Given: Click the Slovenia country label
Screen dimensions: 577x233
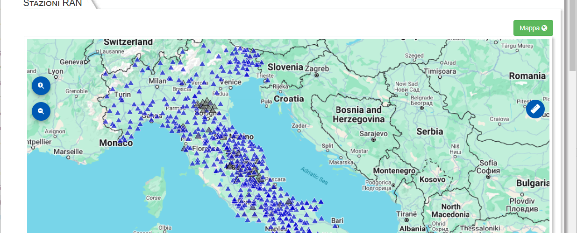Looking at the screenshot, I should coord(285,67).
